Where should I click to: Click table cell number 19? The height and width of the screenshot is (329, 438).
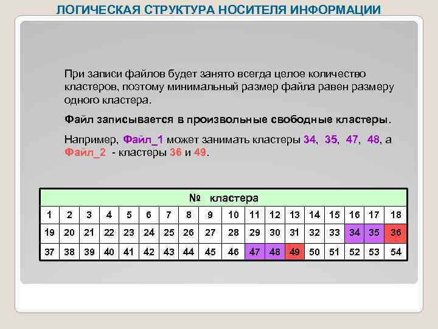[x=49, y=233]
